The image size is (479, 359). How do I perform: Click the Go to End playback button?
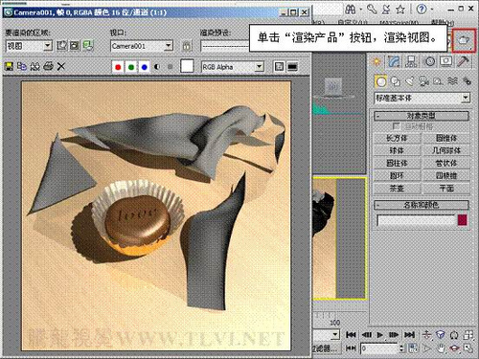[x=409, y=335]
